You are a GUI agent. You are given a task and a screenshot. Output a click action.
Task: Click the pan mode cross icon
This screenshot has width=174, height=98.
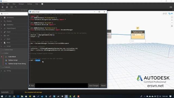tap(172, 26)
